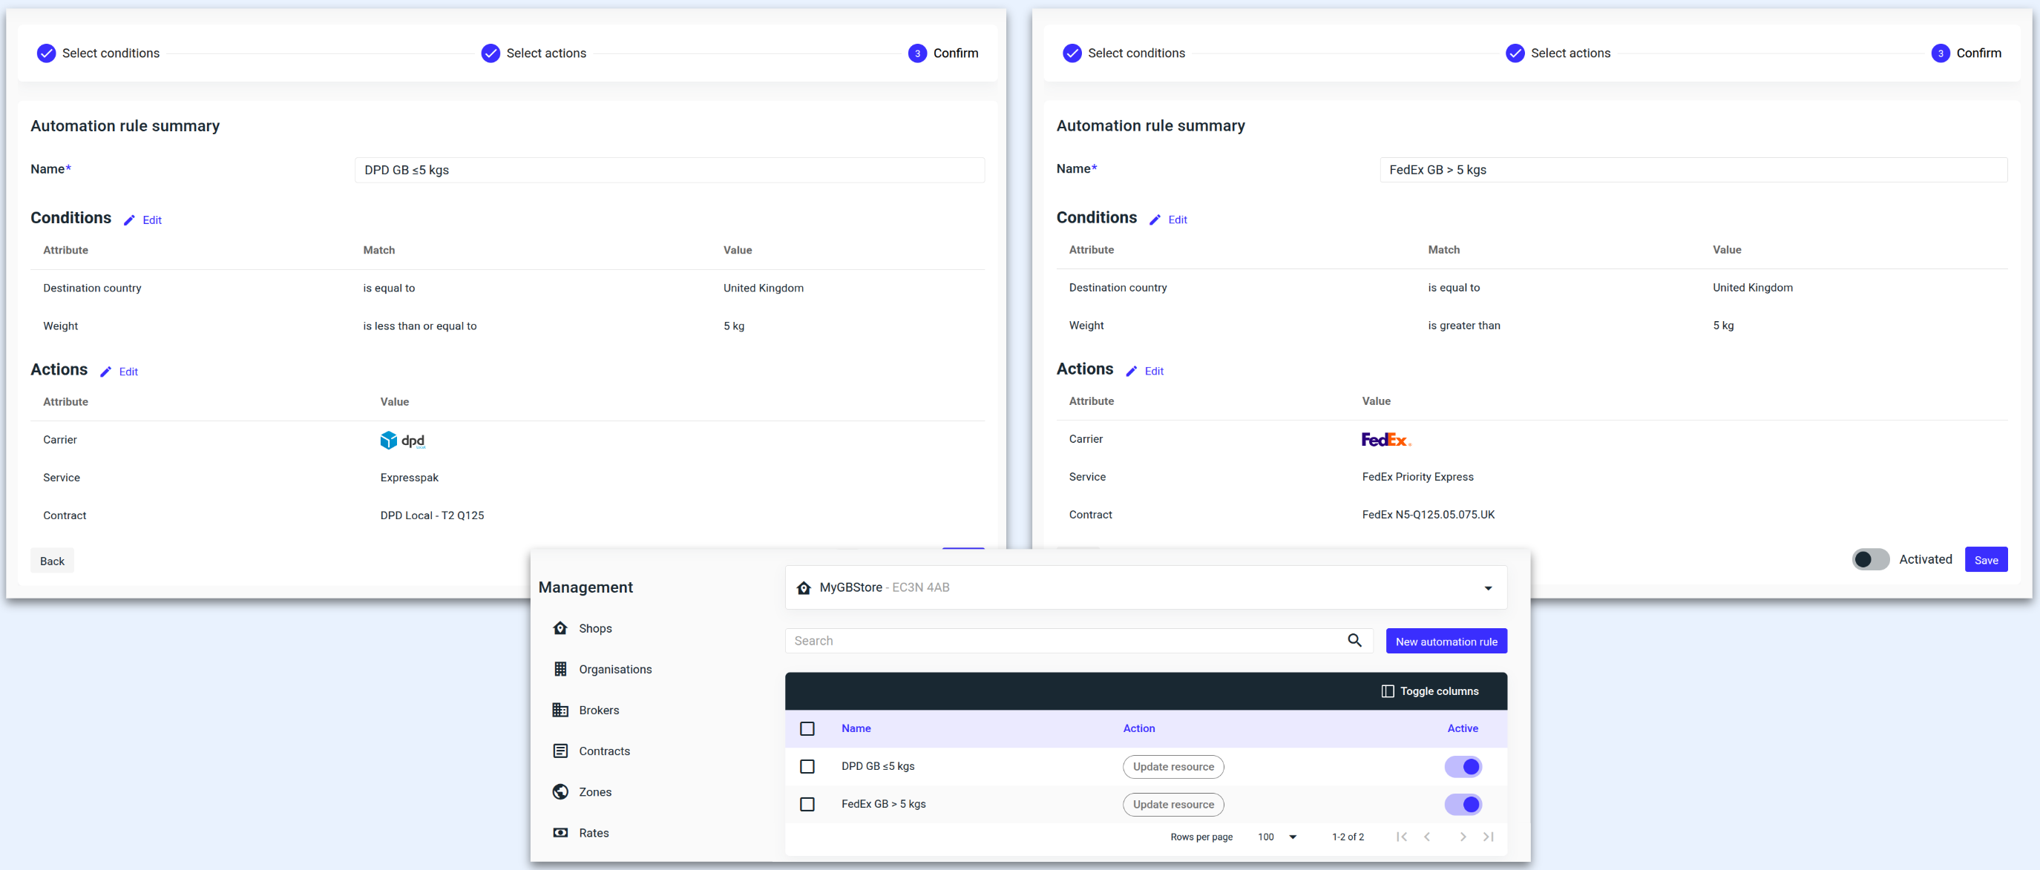Viewport: 2040px width, 870px height.
Task: Click the Rates money icon
Action: (x=560, y=833)
